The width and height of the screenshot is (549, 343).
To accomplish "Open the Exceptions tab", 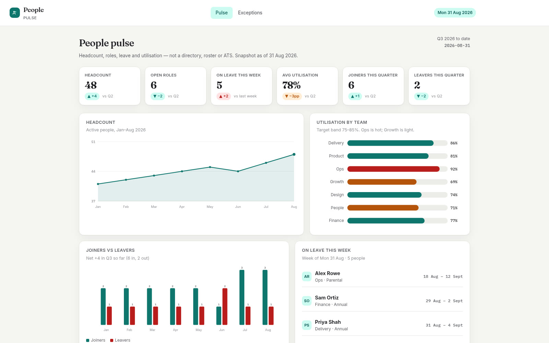I will (x=250, y=13).
